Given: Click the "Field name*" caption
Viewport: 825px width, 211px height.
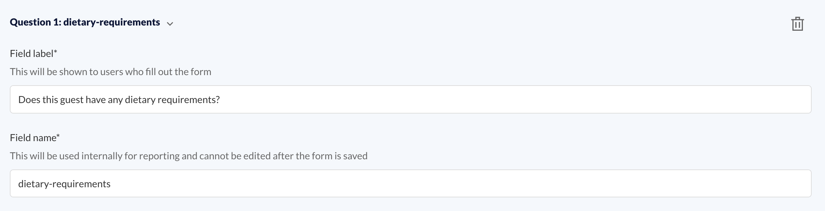Looking at the screenshot, I should pos(35,138).
